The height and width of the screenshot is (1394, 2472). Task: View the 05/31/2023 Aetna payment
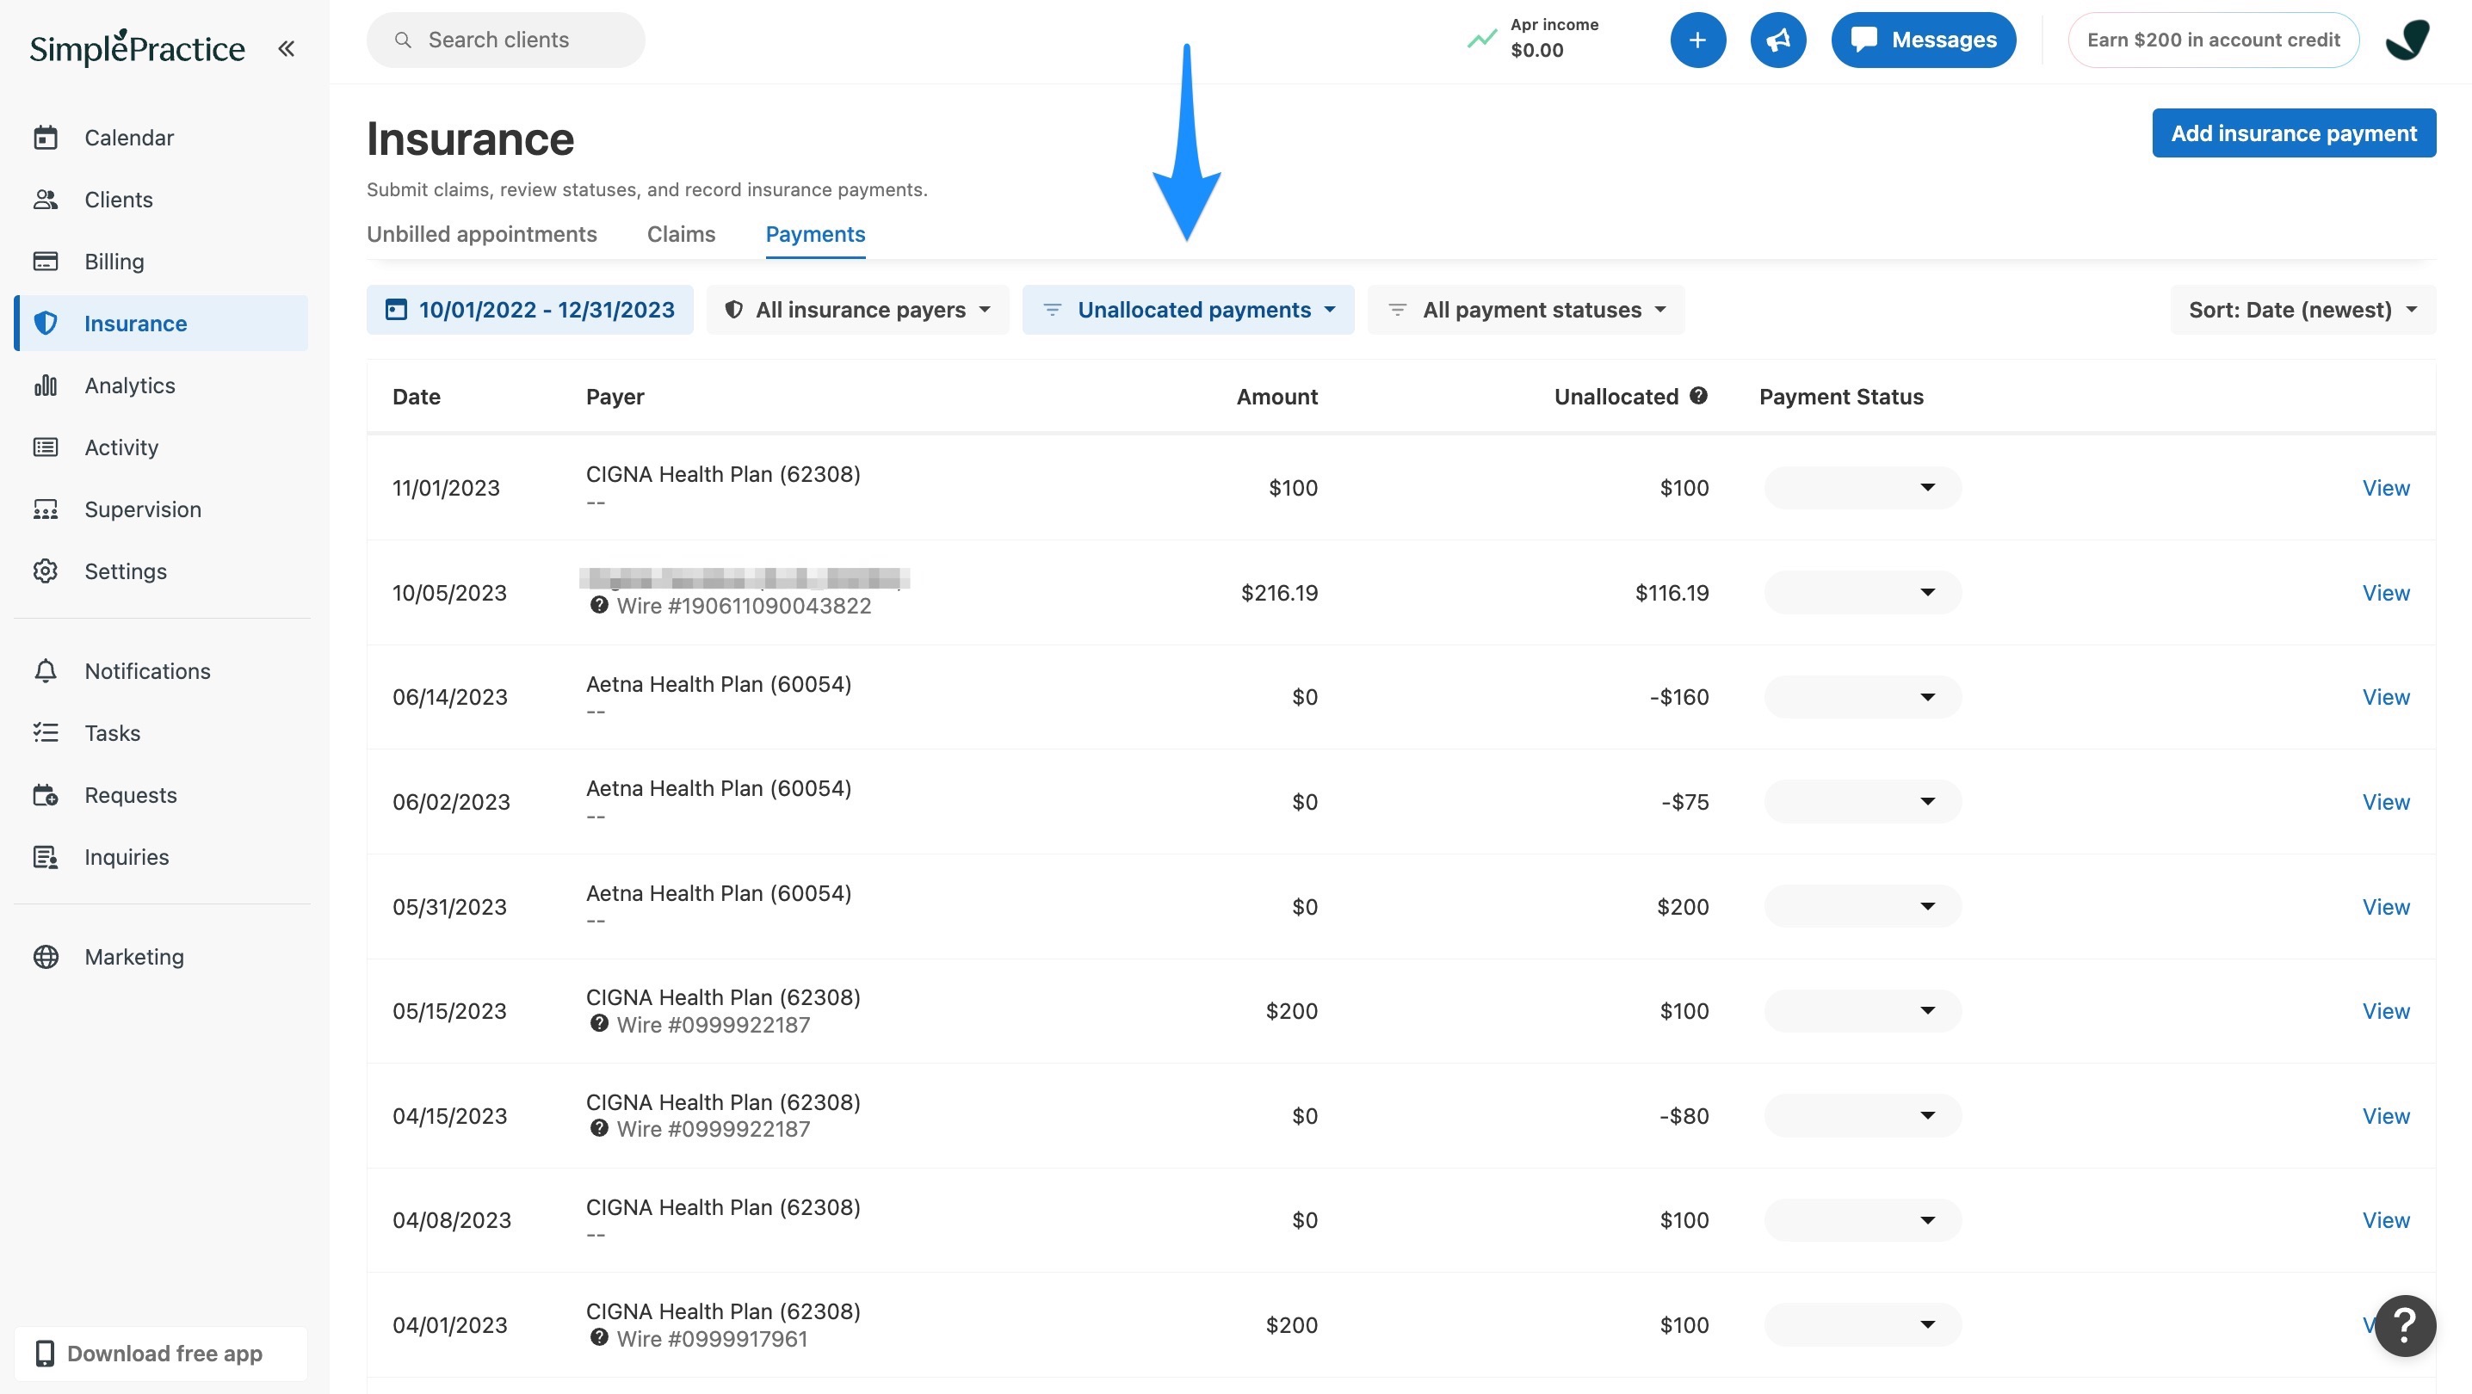click(x=2386, y=905)
